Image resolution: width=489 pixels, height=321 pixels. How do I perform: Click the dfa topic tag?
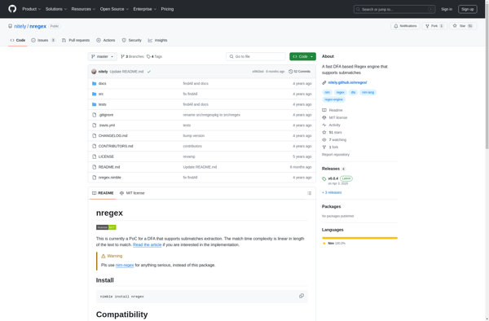[353, 92]
